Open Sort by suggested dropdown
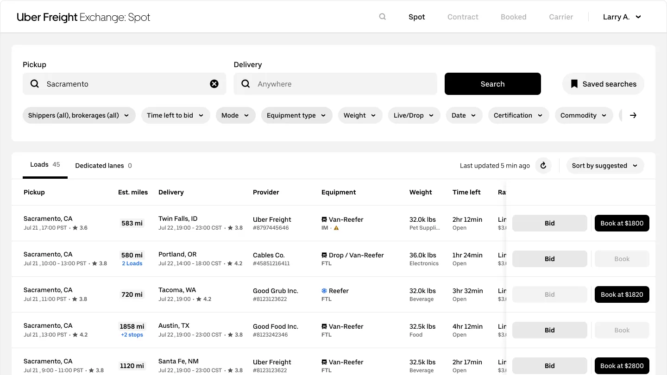Screen dimensions: 667x375 tap(604, 166)
